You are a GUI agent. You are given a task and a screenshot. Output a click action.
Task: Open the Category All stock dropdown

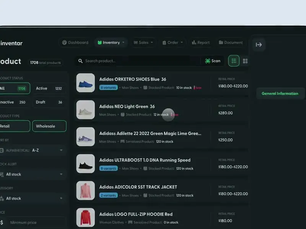click(x=33, y=198)
